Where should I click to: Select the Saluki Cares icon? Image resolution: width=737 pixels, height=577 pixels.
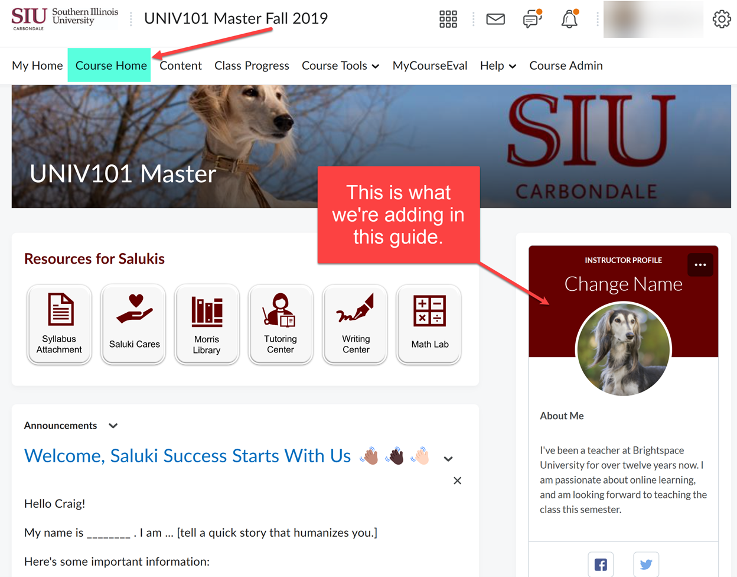point(133,324)
